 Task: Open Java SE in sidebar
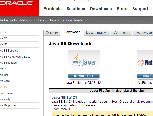[x=19, y=32]
